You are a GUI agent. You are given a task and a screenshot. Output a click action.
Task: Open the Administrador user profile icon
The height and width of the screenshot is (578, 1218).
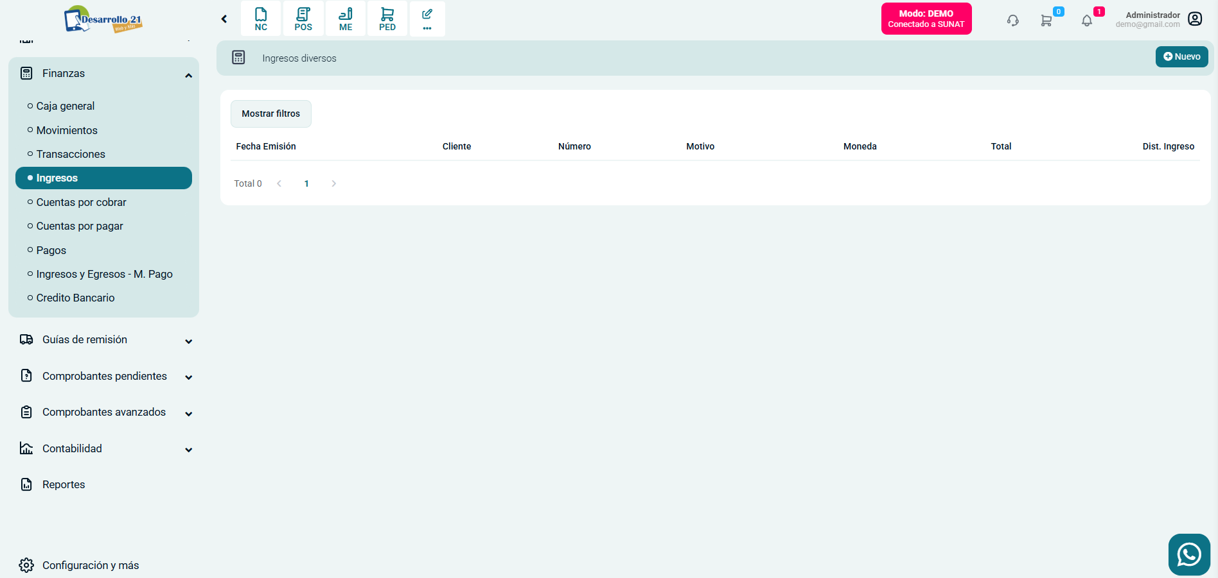[1195, 19]
